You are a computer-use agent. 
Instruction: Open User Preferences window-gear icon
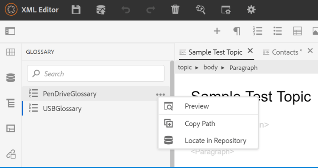pos(226,10)
